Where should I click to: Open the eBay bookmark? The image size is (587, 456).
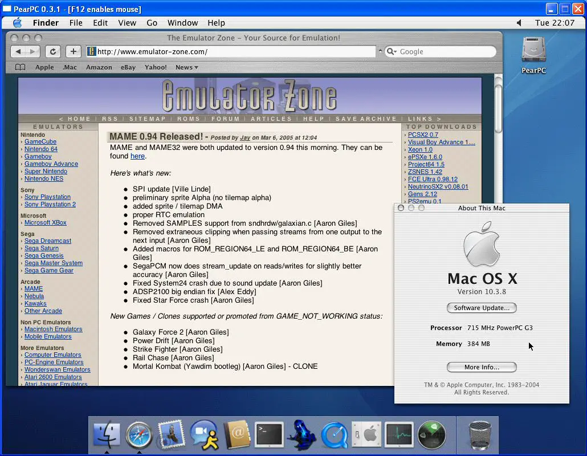pyautogui.click(x=128, y=67)
